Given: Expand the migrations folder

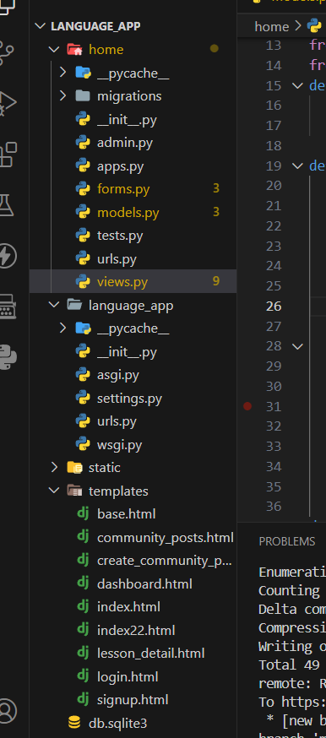Looking at the screenshot, I should point(63,95).
